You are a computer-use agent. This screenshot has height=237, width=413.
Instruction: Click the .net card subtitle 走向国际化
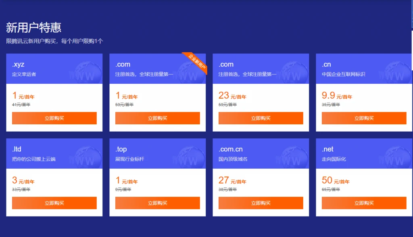334,159
